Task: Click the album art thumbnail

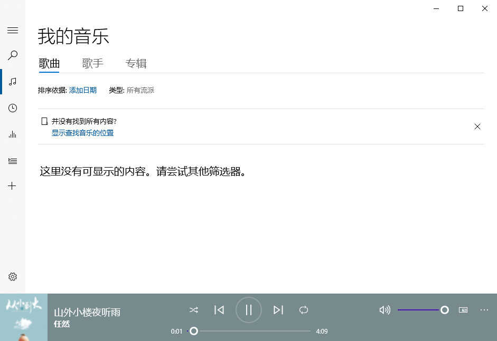Action: click(24, 317)
